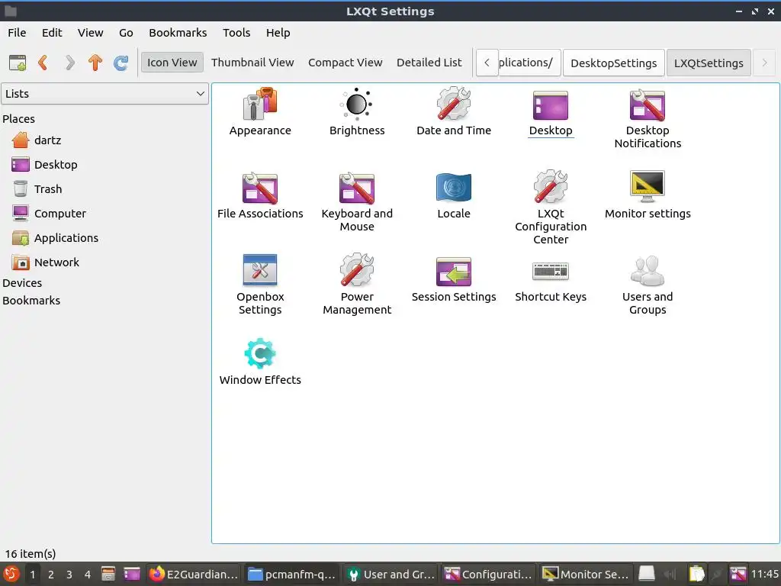The height and width of the screenshot is (586, 781).
Task: Switch to Compact View
Action: click(x=346, y=63)
